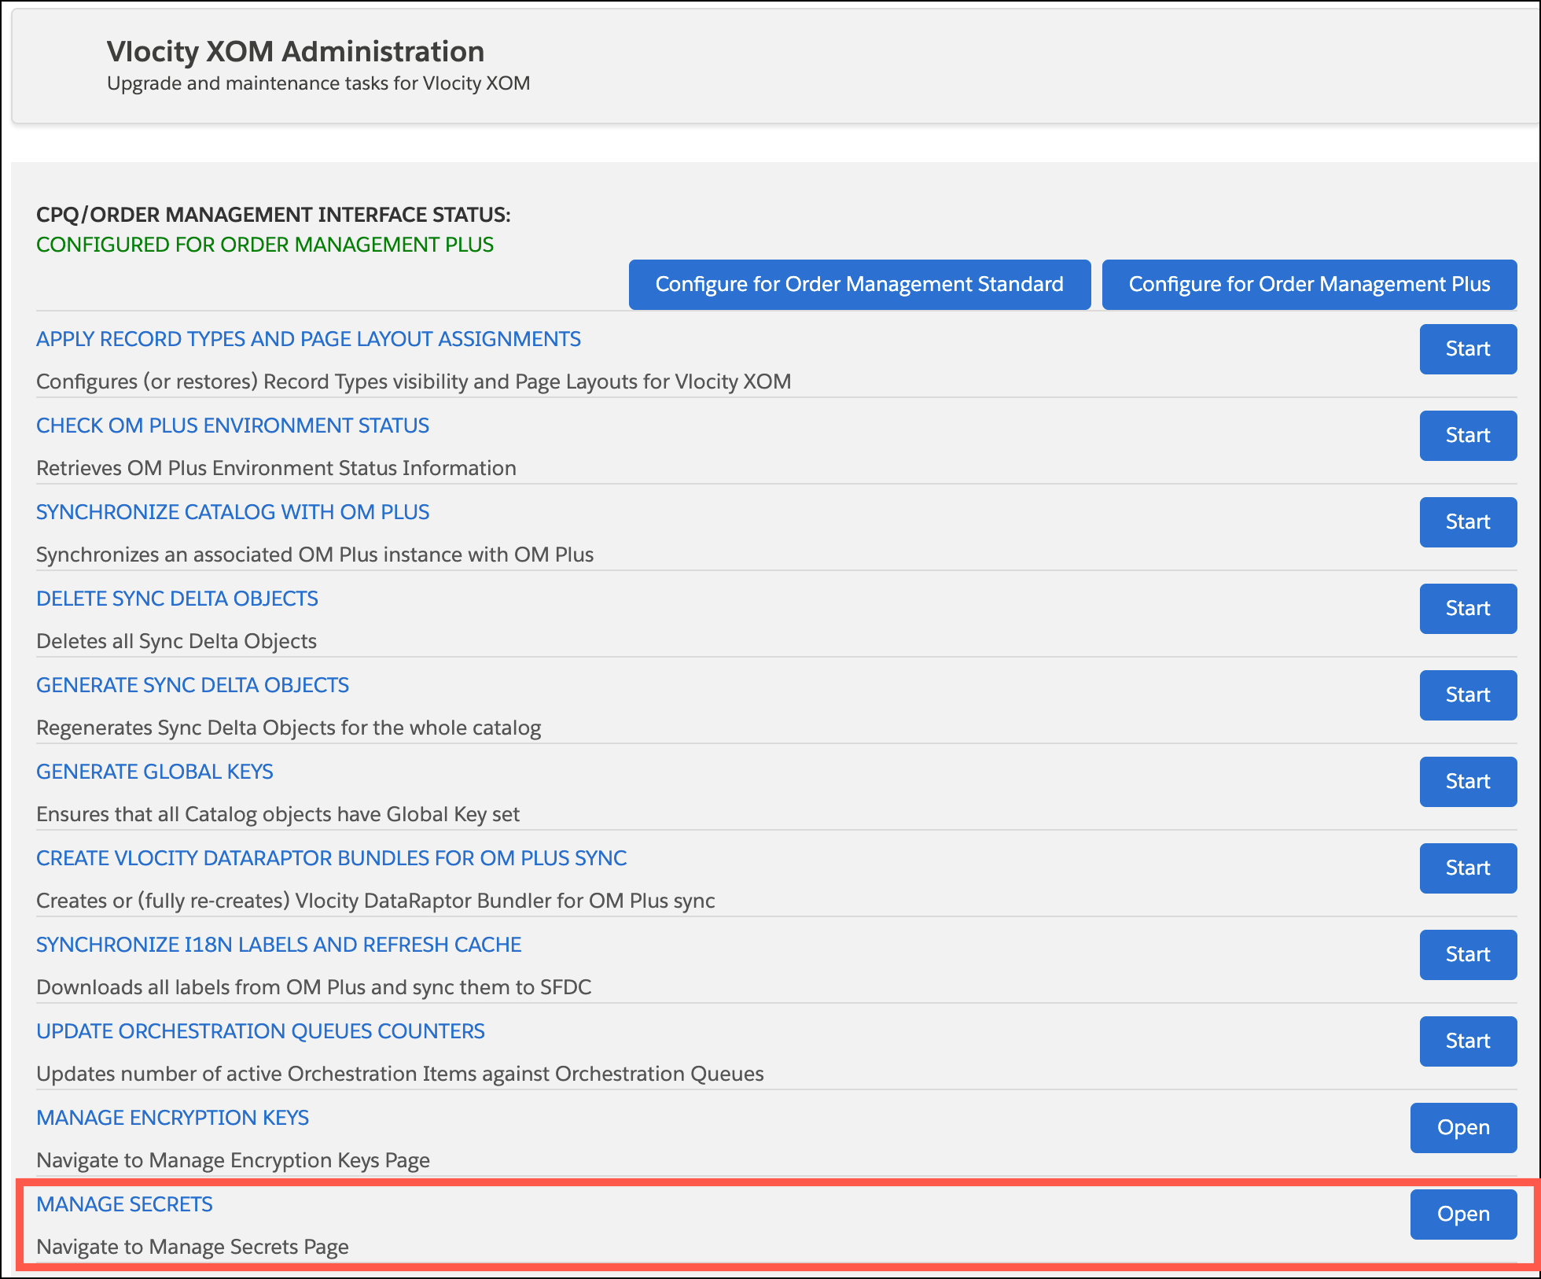Click MANAGE ENCRYPTION KEYS link

(x=172, y=1118)
